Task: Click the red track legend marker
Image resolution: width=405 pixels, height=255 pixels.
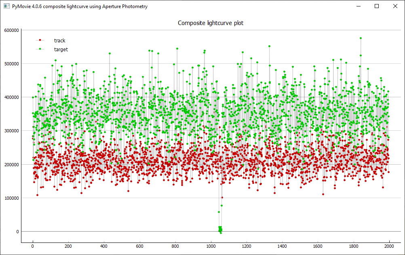Action: (x=40, y=40)
